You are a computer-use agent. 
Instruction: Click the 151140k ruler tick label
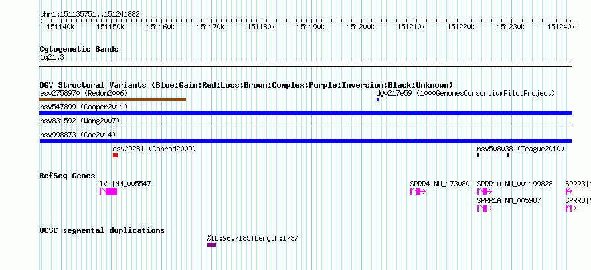click(60, 27)
